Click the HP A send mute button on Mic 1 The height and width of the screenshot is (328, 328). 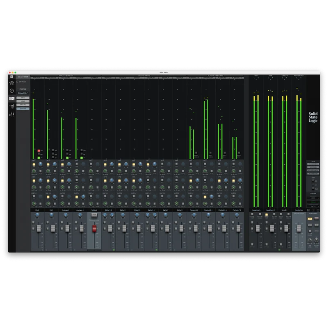(x=41, y=171)
